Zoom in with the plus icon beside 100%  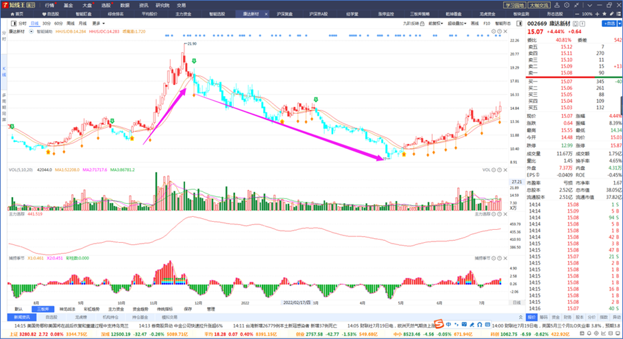click(x=597, y=14)
